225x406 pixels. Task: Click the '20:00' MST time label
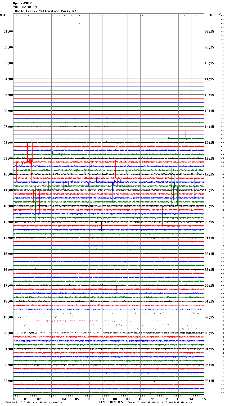[x=8, y=333]
